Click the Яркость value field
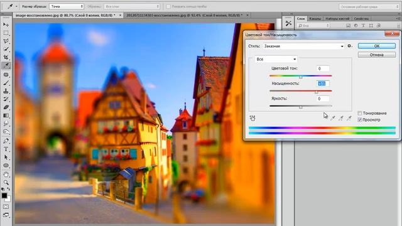 [323, 99]
